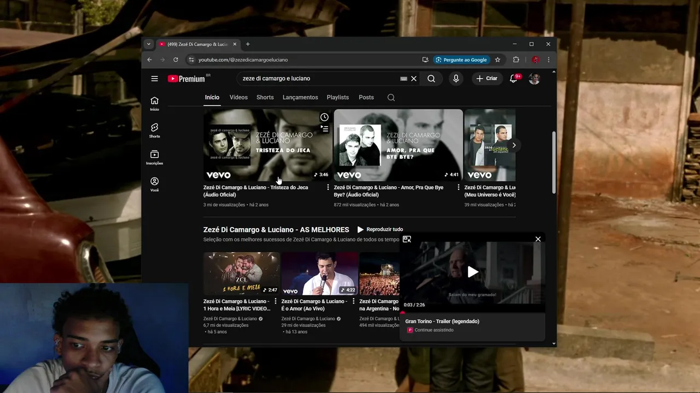
Task: Open options for Tristeza do Jeca video
Action: pyautogui.click(x=328, y=187)
